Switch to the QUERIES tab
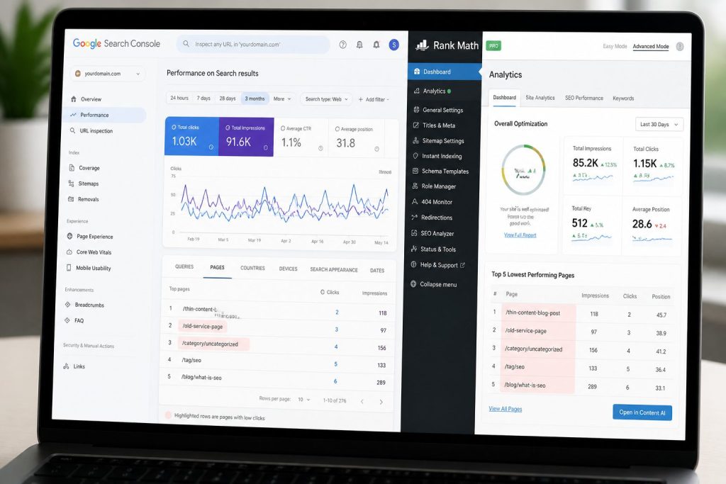Viewport: 726px width, 484px height. pos(184,266)
